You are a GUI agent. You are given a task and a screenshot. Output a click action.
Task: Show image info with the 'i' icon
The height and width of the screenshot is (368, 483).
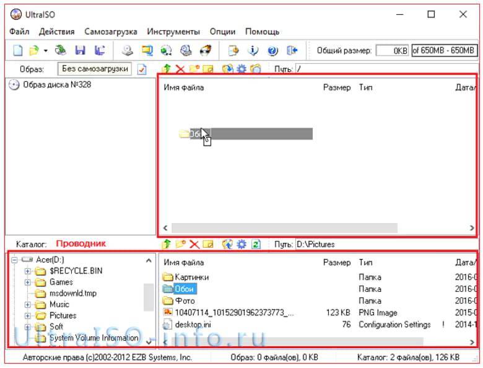point(253,50)
